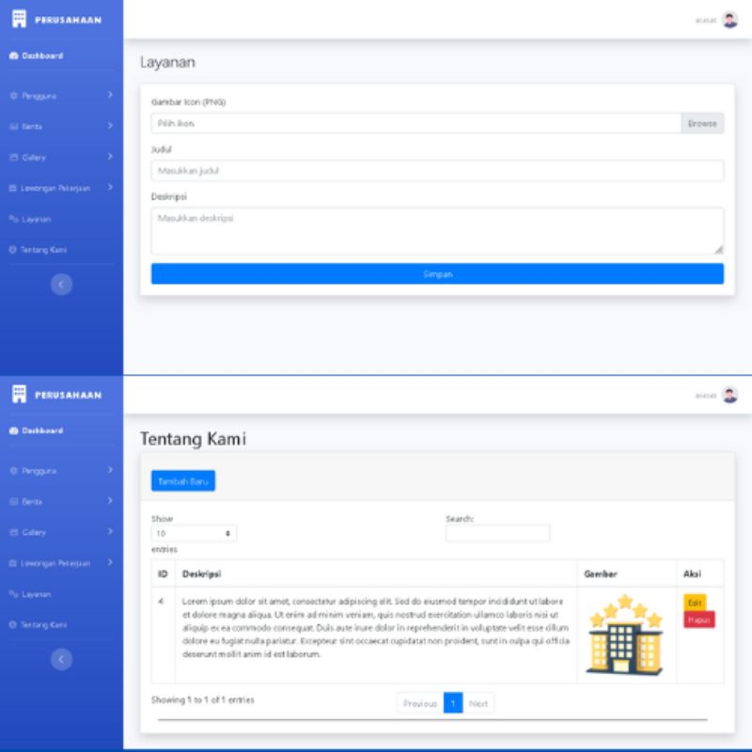Open the user avatar on the Tentang Kami page
Image resolution: width=752 pixels, height=752 pixels.
(730, 395)
